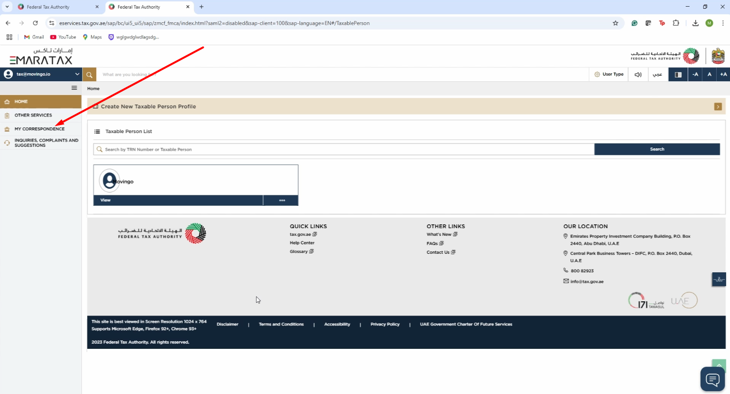Decrease font size with the -A control
Screen dimensions: 730x394
tap(695, 74)
